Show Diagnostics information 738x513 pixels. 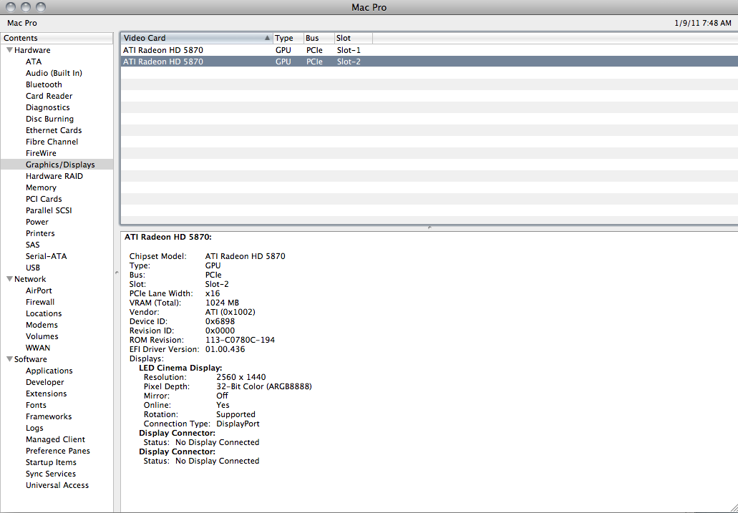point(47,107)
